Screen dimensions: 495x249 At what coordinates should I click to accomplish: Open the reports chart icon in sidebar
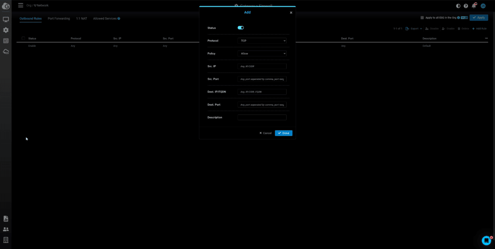click(6, 219)
